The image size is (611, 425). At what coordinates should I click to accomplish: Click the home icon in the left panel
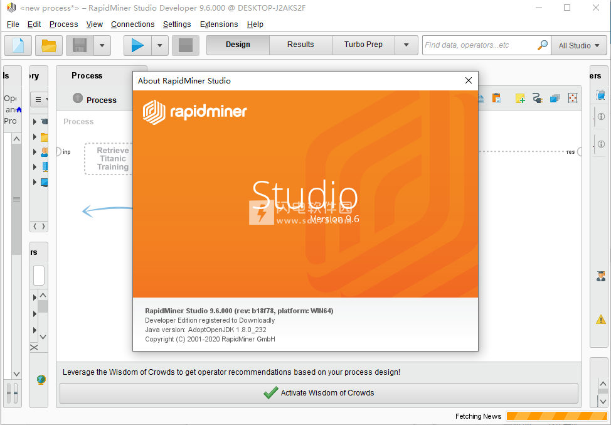[19, 110]
